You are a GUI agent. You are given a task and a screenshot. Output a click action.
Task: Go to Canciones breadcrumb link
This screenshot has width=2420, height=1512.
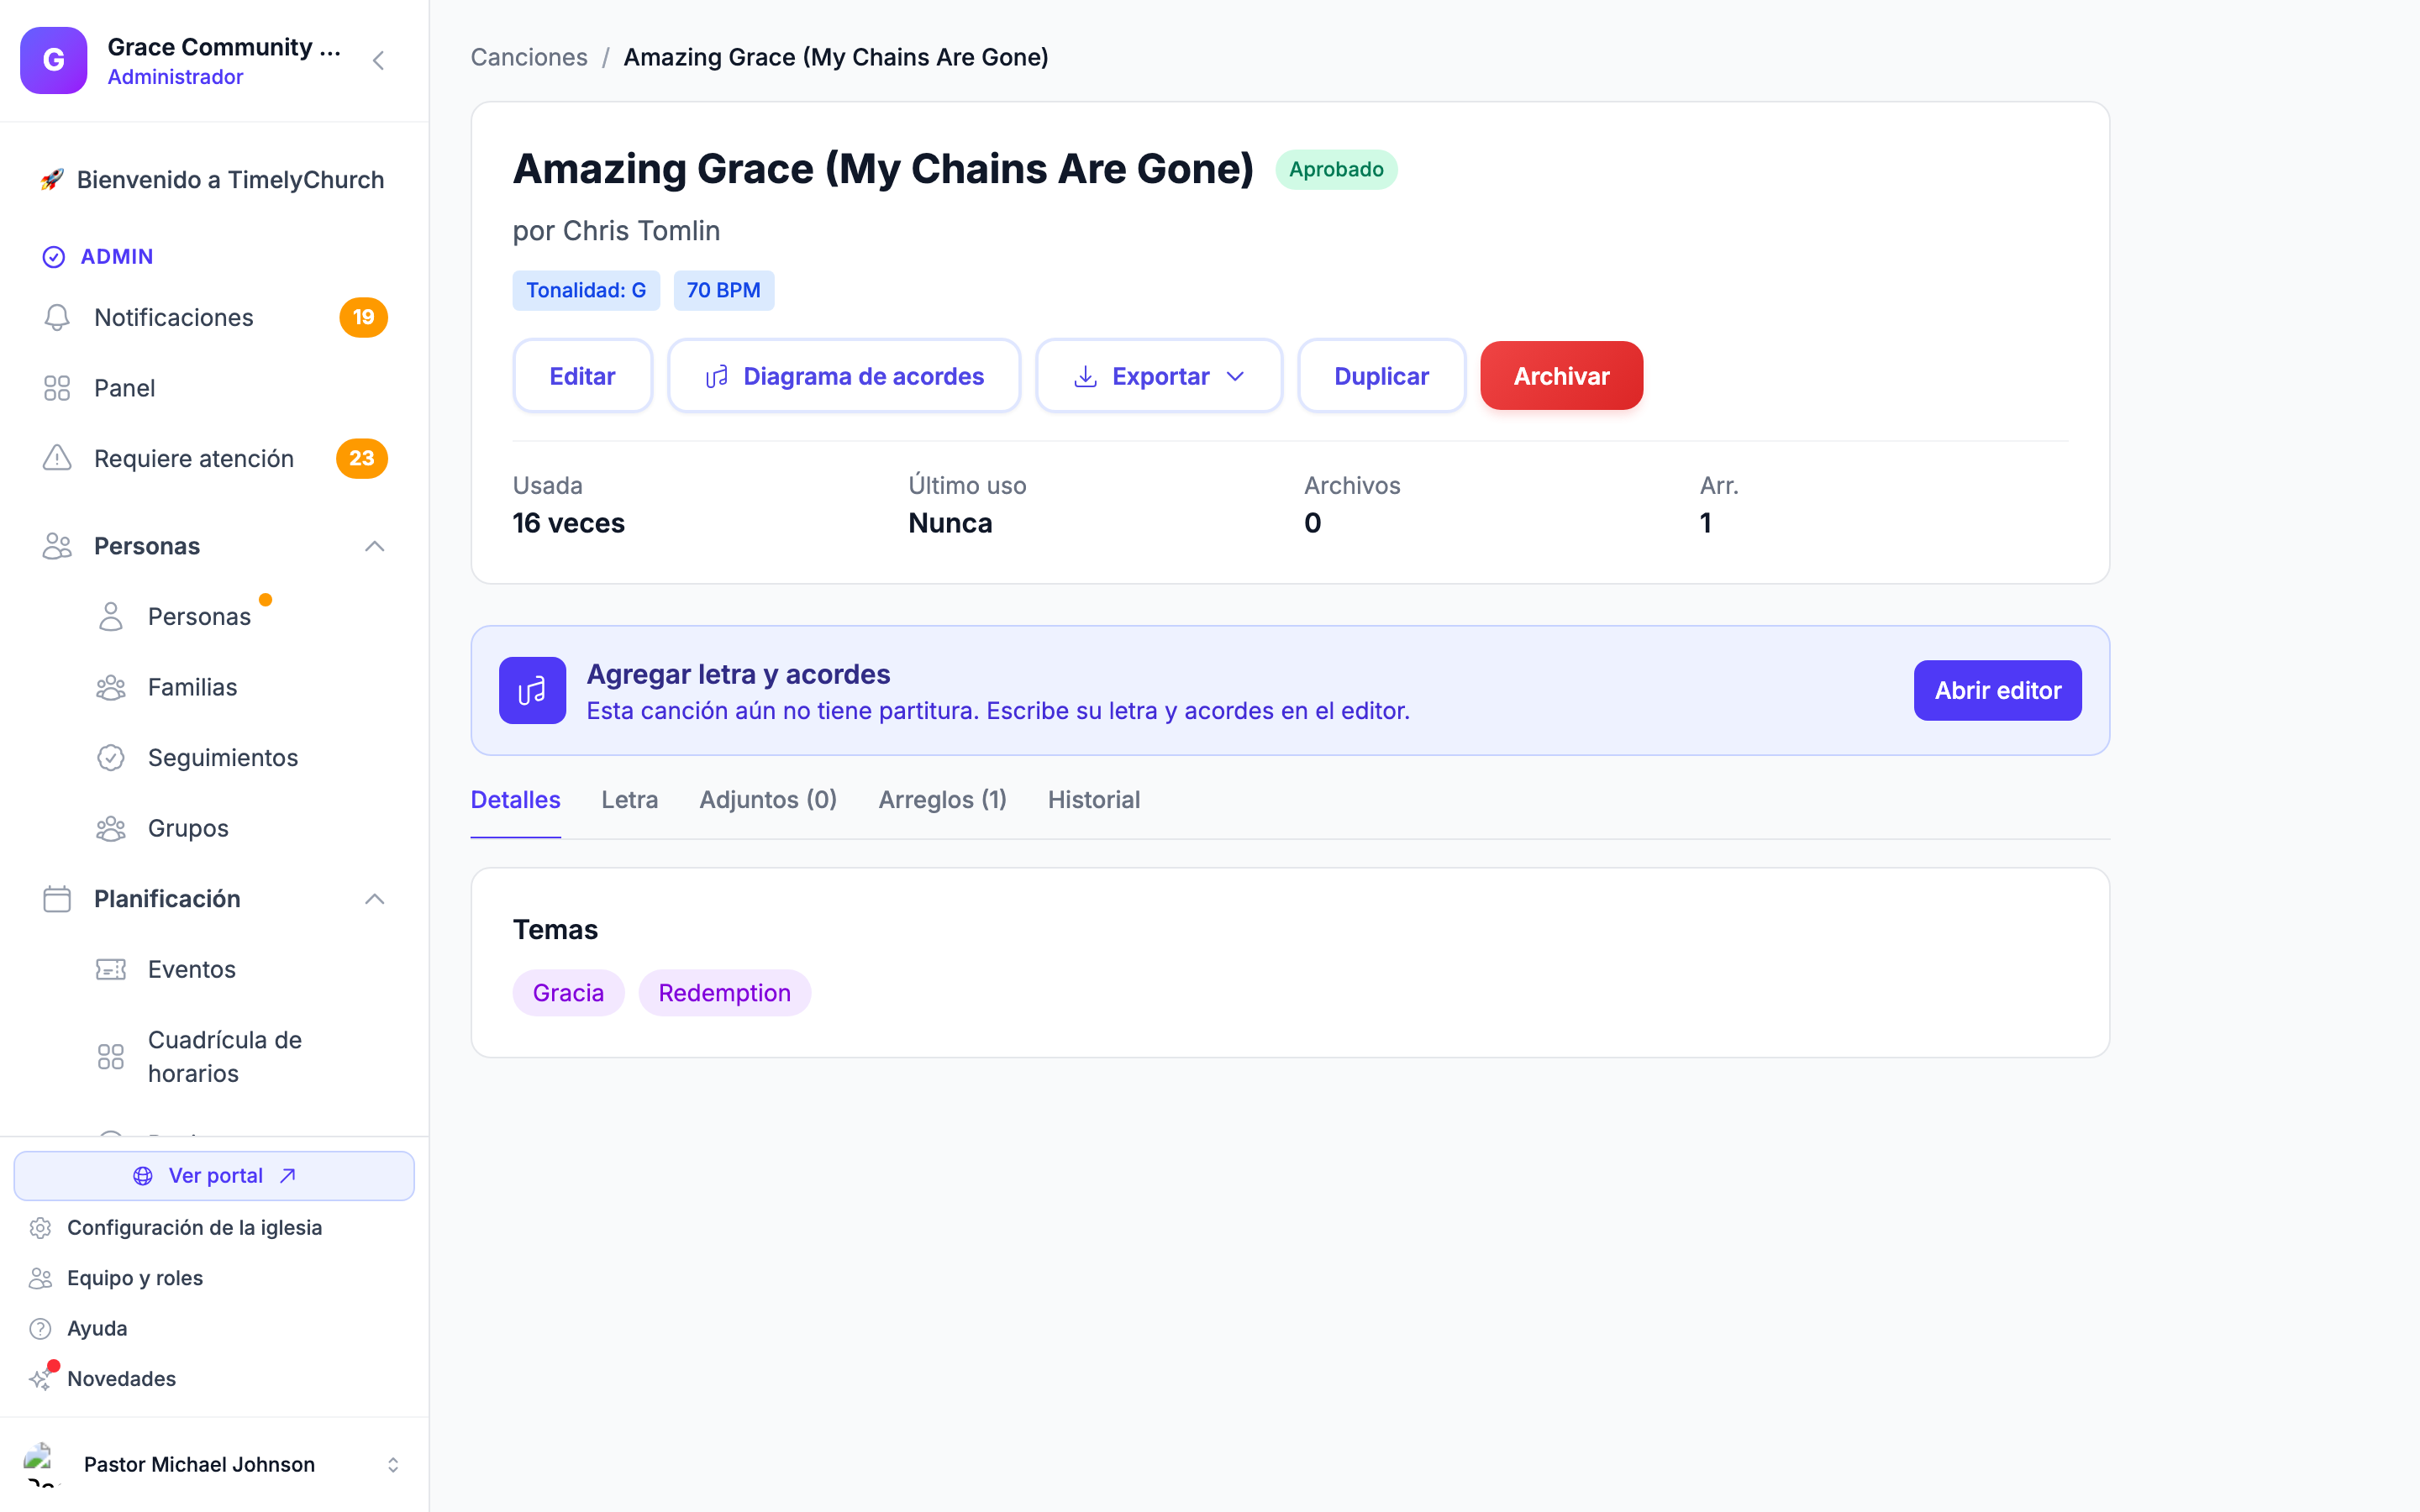tap(529, 57)
